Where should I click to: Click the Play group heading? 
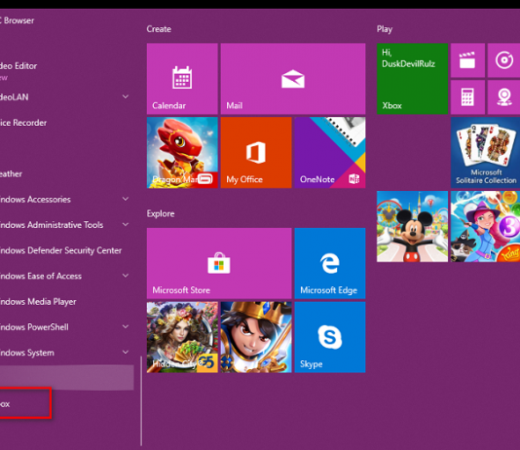[x=385, y=29]
